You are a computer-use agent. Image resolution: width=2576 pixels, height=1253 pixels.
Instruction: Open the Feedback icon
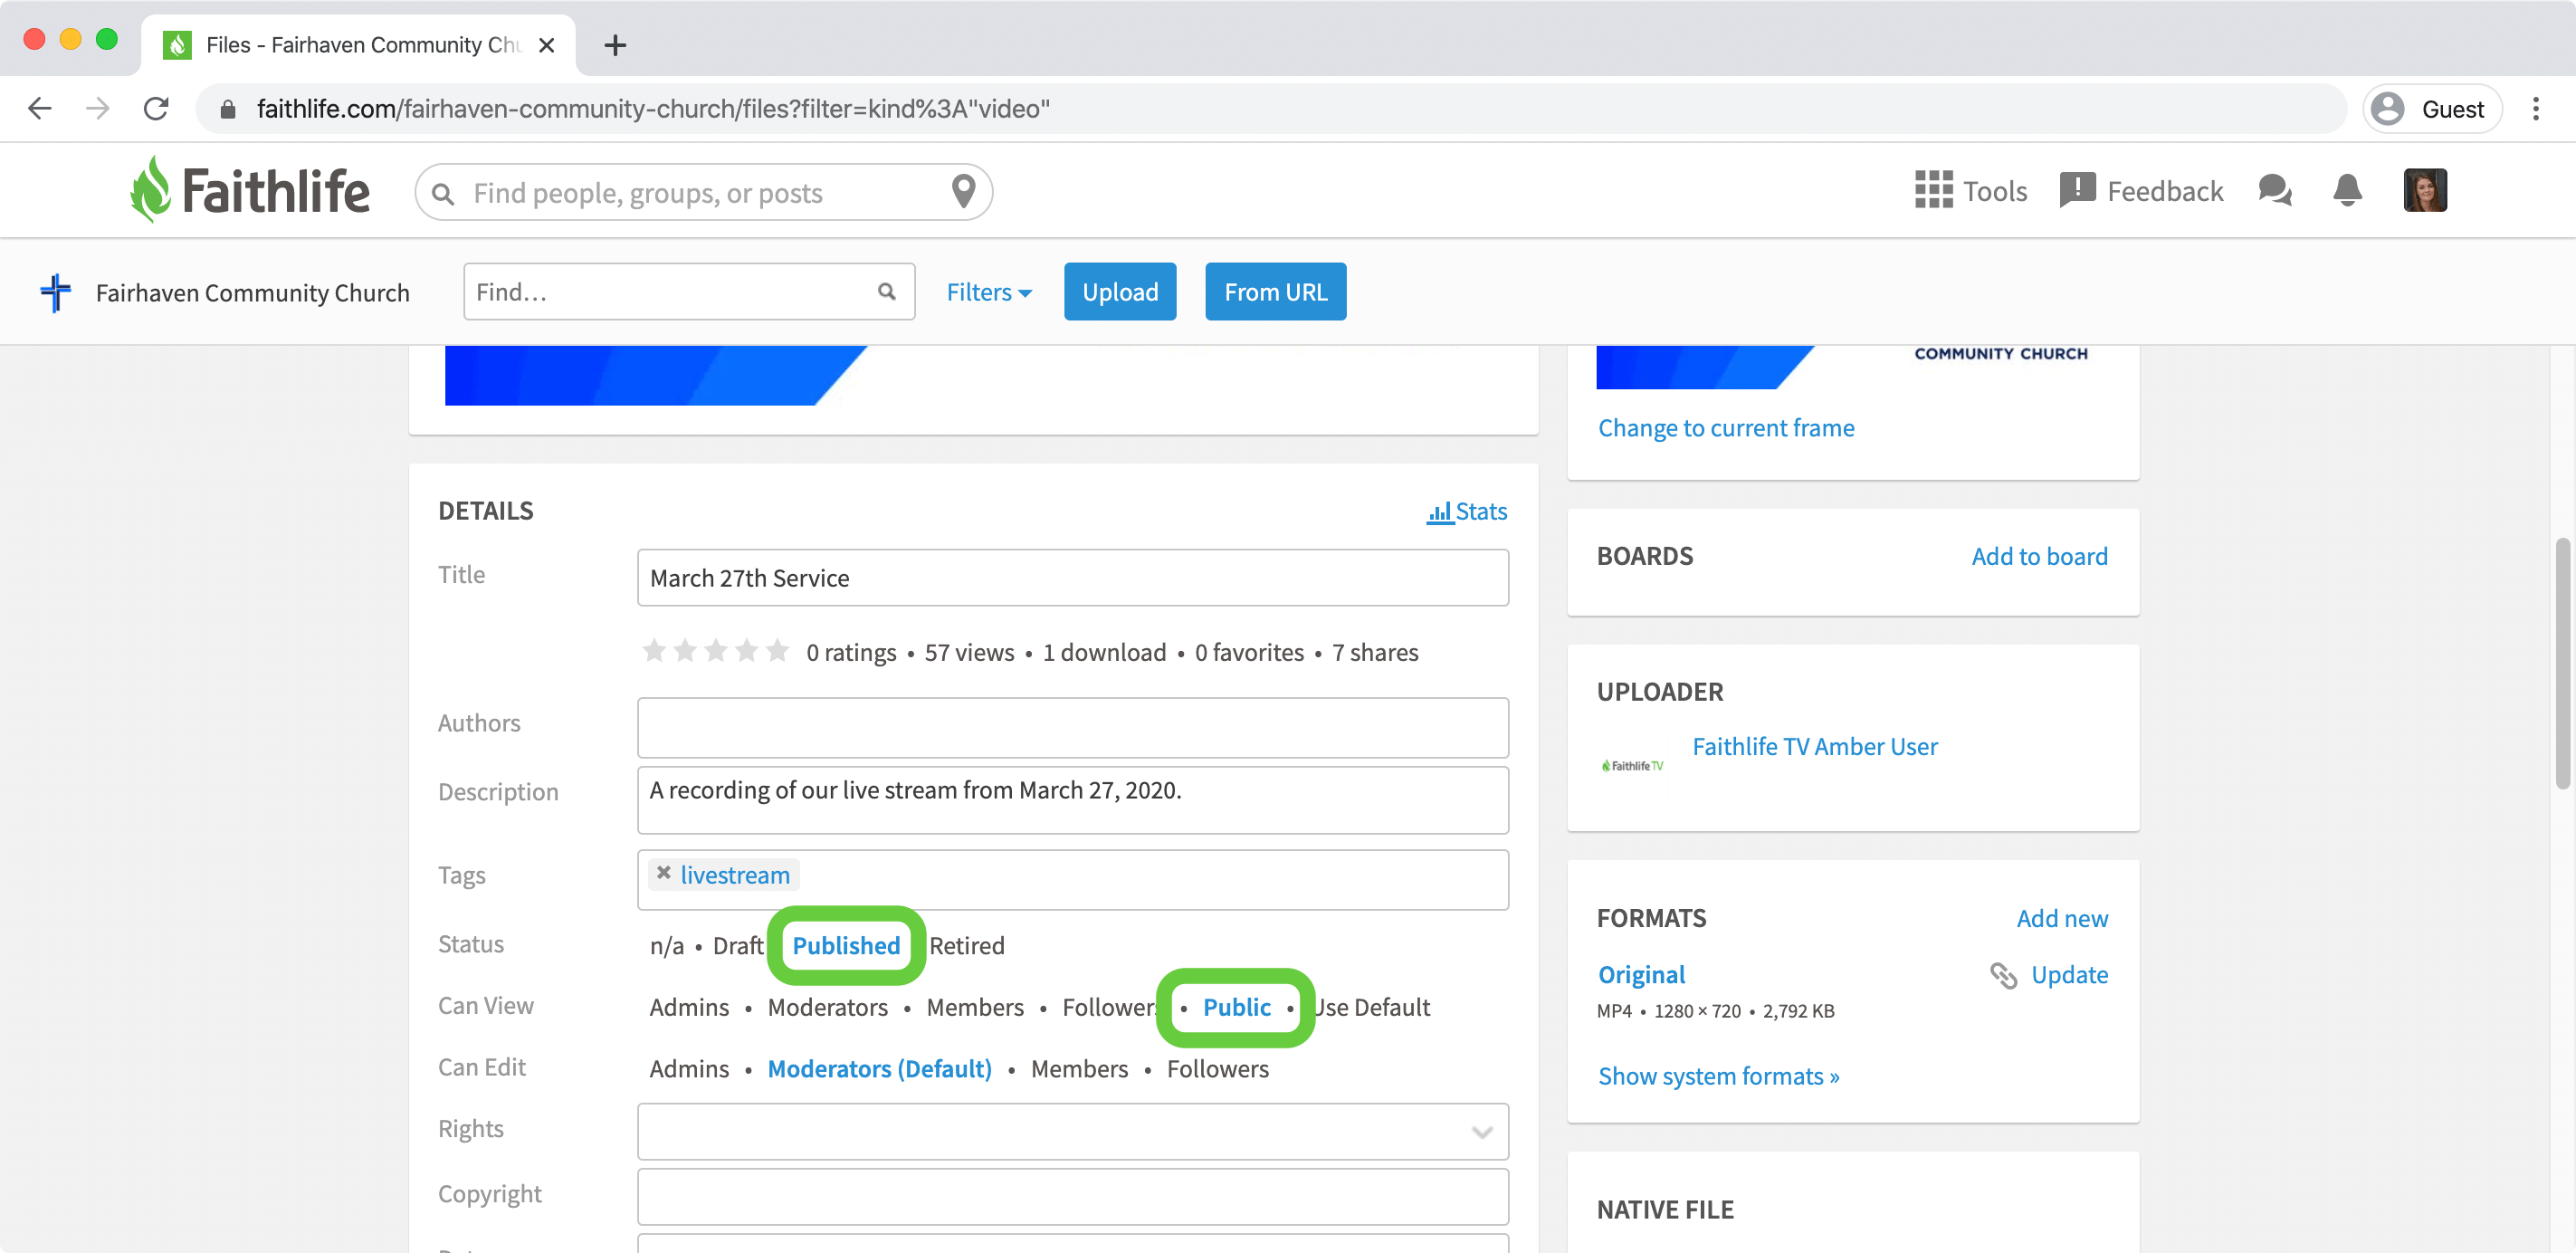(2077, 190)
